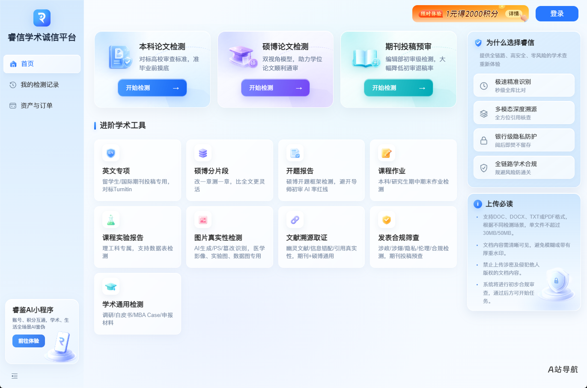Click the 发表合规筛查 shield check icon
Screen dimensions: 587x388
tap(387, 220)
